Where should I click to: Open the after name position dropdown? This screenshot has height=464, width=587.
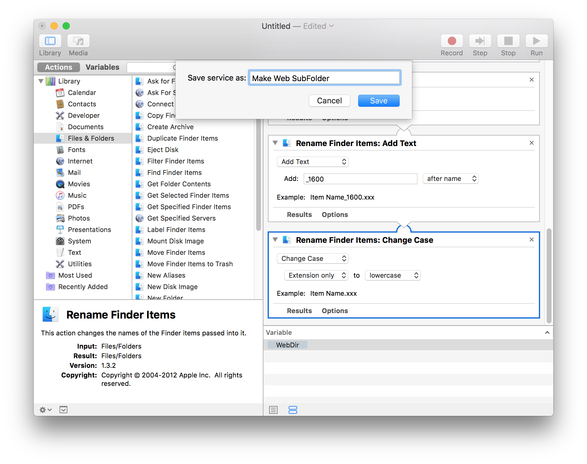coord(450,179)
